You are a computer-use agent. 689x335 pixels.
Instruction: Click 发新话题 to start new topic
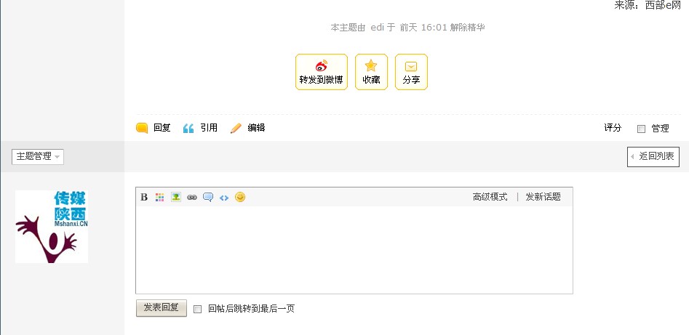(x=543, y=197)
